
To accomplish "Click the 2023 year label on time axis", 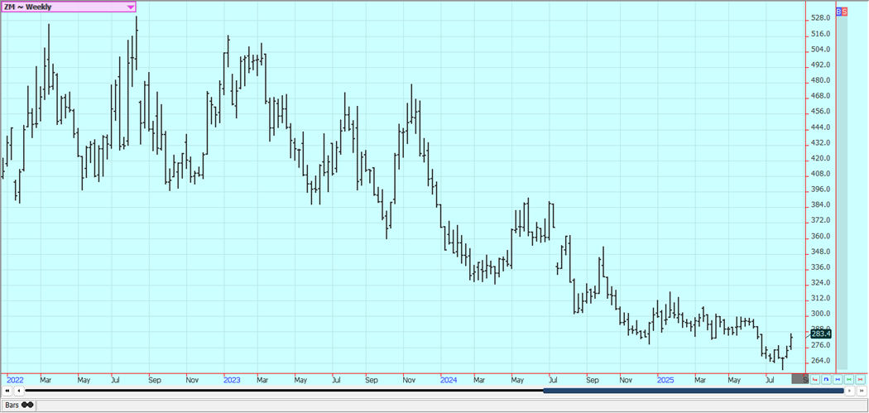I will (232, 380).
